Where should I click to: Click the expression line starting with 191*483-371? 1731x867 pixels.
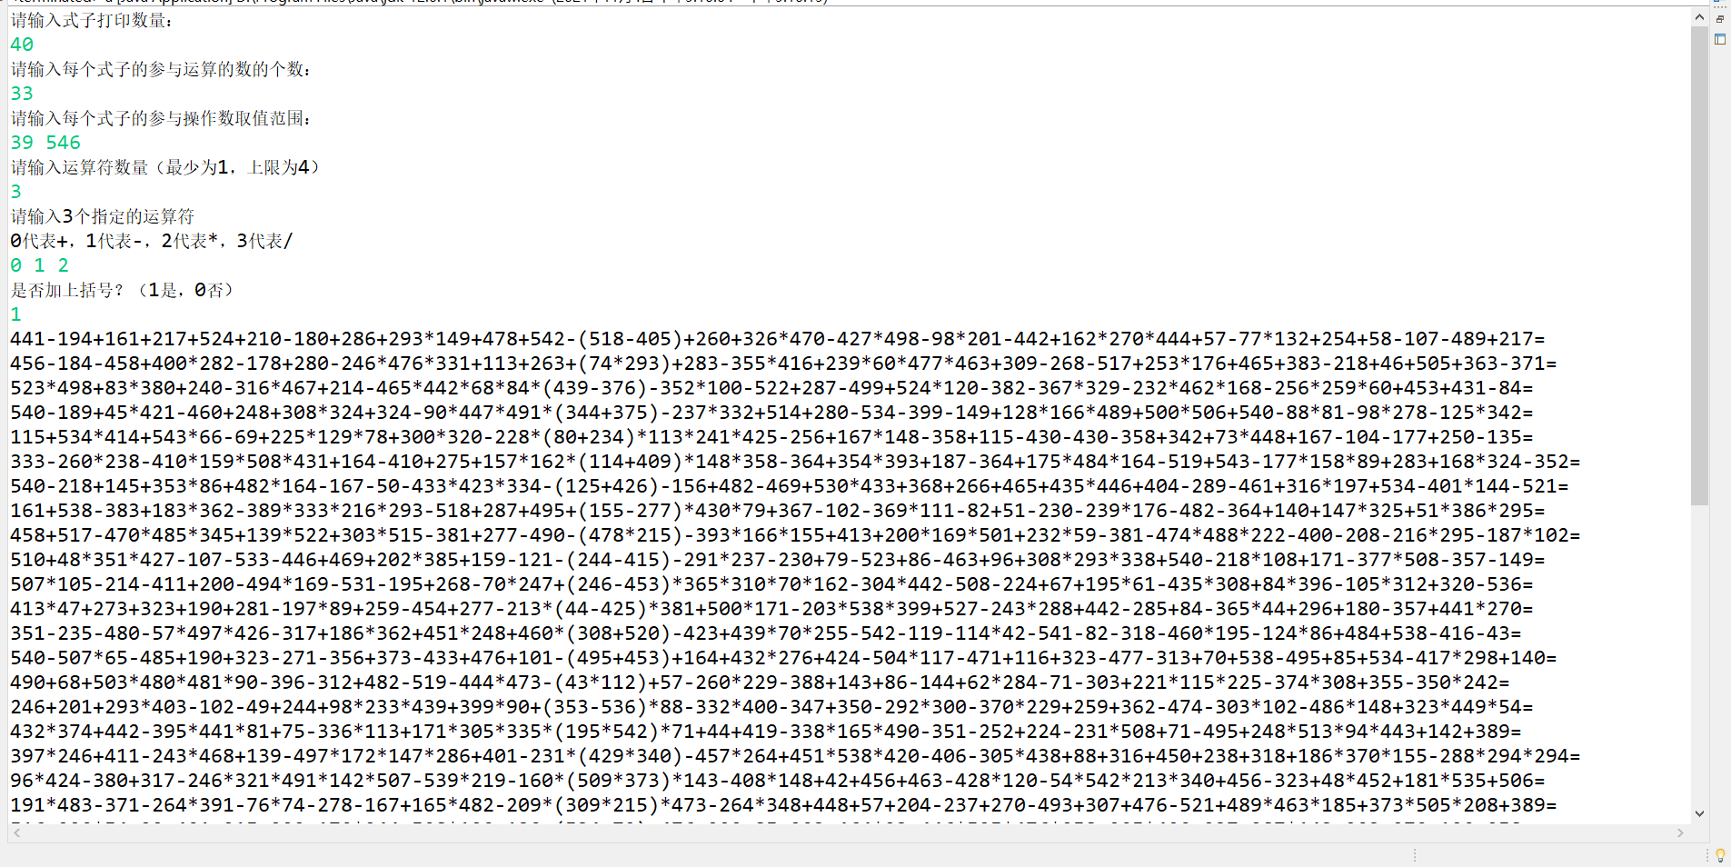pos(783,805)
